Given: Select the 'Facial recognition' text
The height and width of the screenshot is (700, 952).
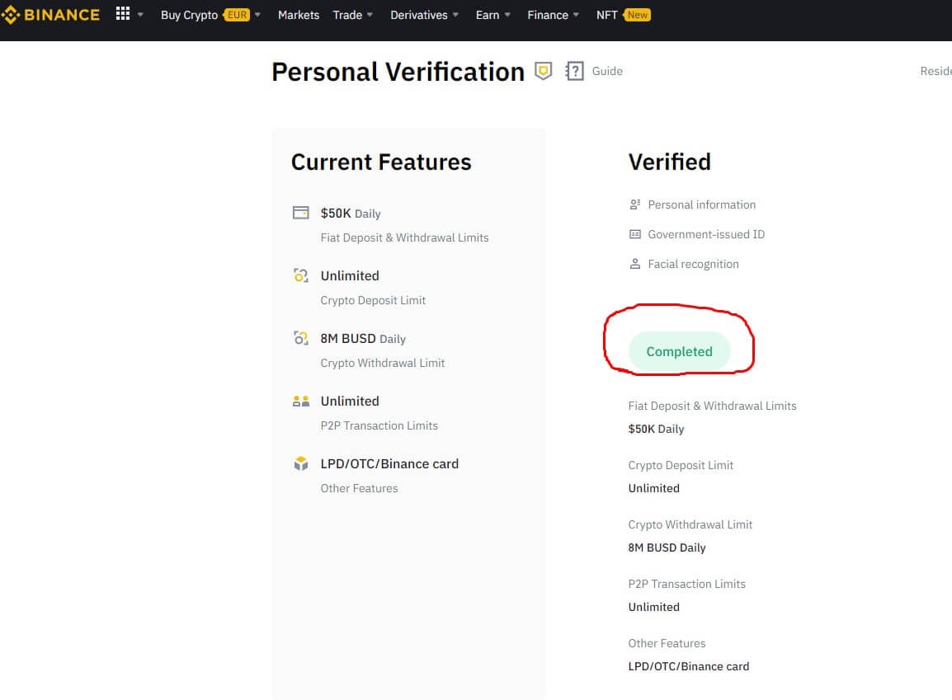Looking at the screenshot, I should pos(693,264).
